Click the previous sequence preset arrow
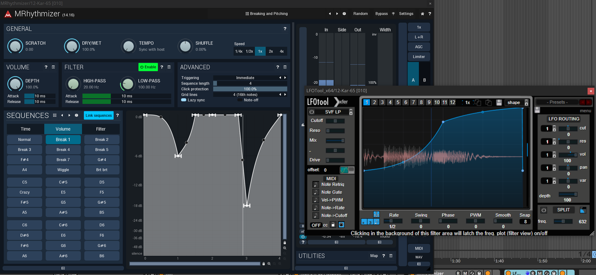Image resolution: width=596 pixels, height=275 pixels. pos(62,115)
